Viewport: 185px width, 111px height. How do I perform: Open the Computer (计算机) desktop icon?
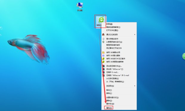click(x=80, y=7)
